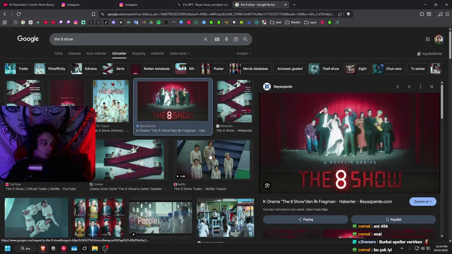452x254 pixels.
Task: Open Kaydedilenler saved items link
Action: (x=430, y=54)
